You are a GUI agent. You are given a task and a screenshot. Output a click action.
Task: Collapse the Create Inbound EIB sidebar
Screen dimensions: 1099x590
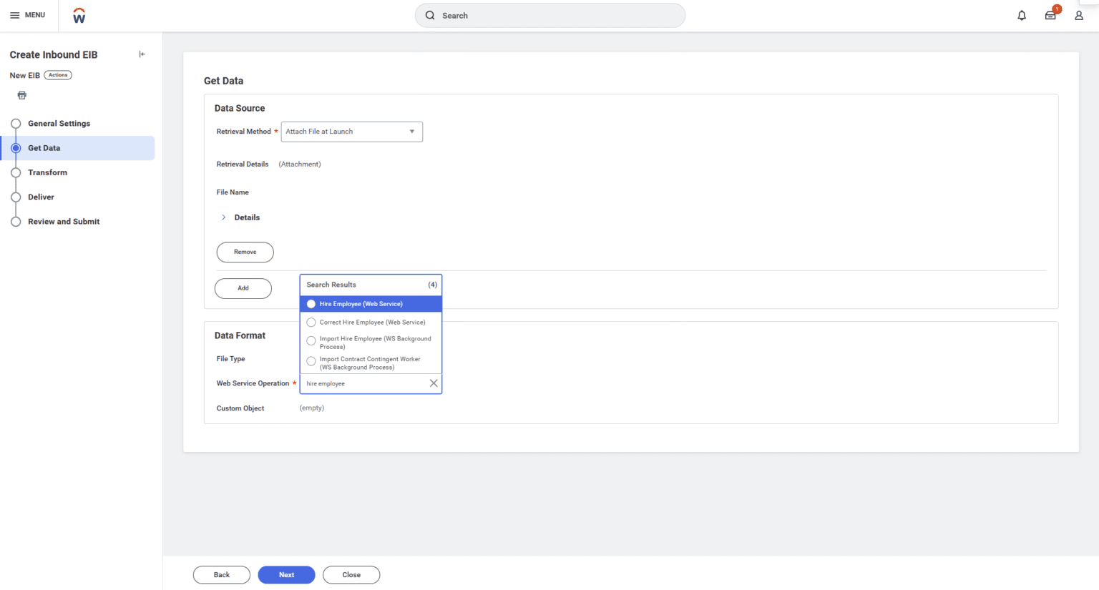142,54
